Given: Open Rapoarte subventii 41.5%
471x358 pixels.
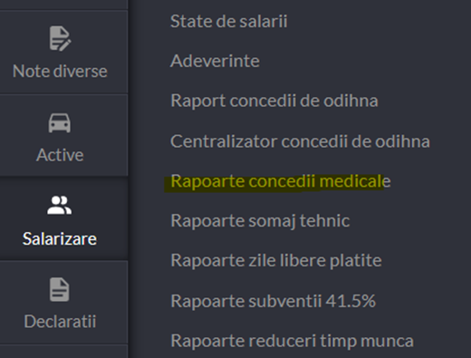Looking at the screenshot, I should 274,301.
